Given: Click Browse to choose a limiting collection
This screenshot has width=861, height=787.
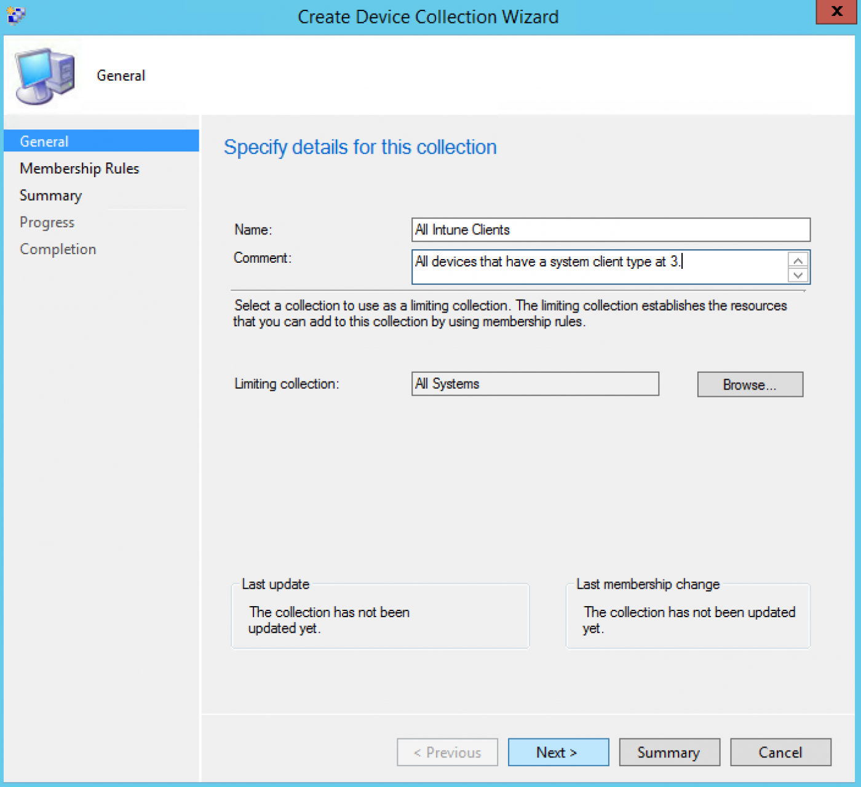Looking at the screenshot, I should coord(749,384).
